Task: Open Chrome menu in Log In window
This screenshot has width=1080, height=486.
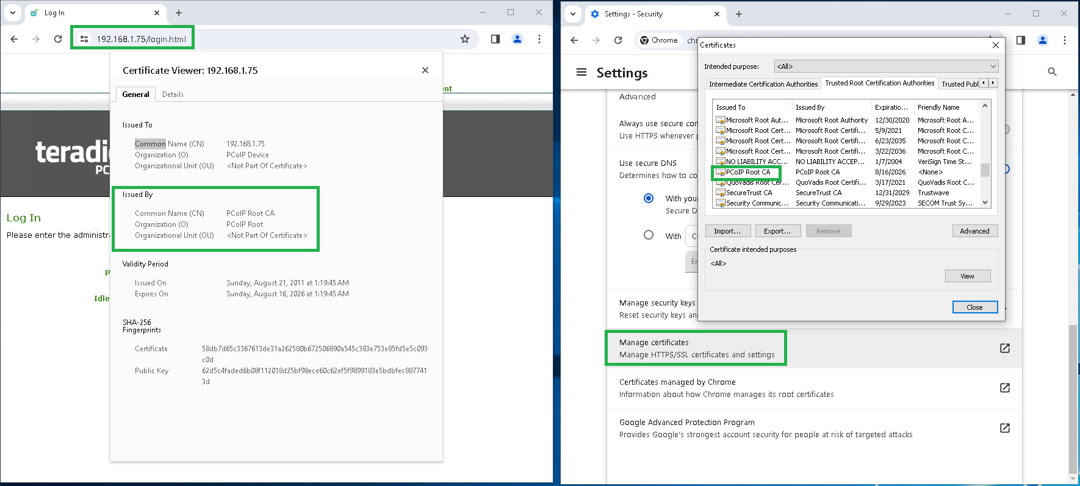Action: tap(539, 39)
